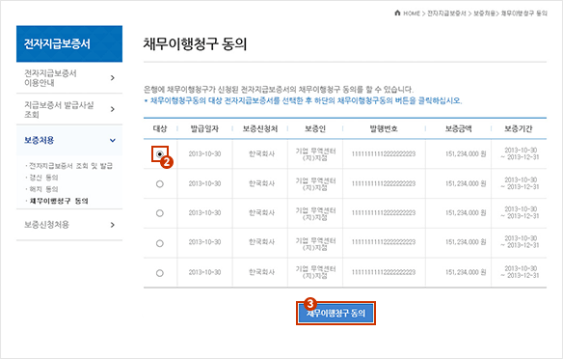
Task: Click the 보증금액 column header
Action: (458, 128)
